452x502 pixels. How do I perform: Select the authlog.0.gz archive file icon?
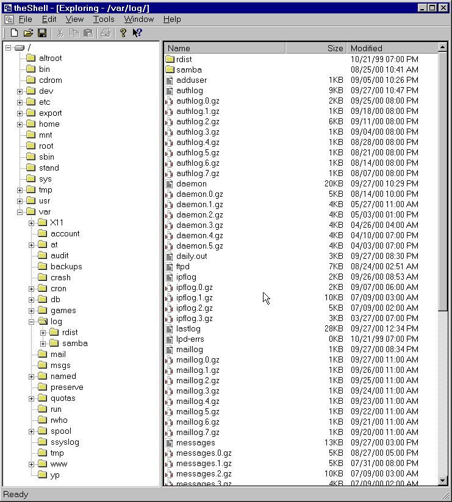pos(170,101)
